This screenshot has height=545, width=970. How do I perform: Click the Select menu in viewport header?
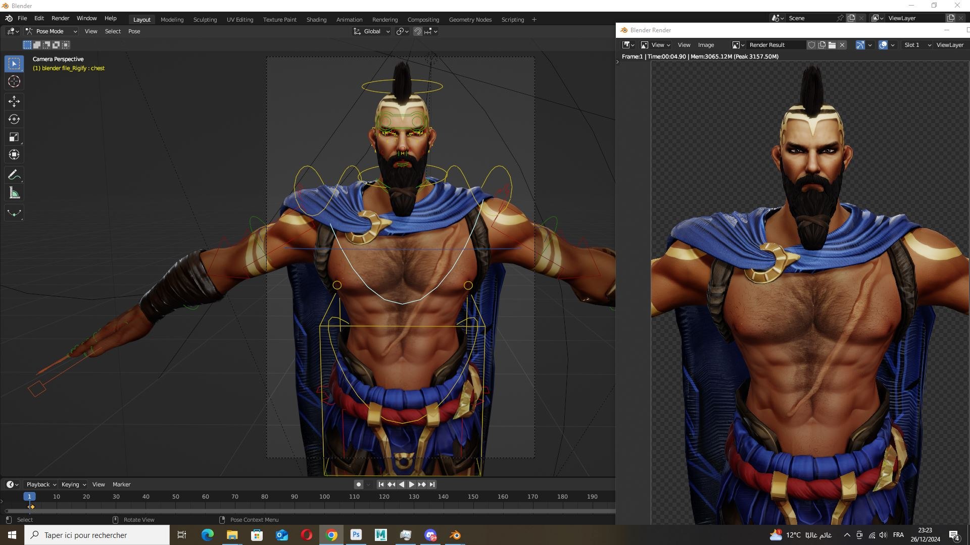tap(113, 31)
